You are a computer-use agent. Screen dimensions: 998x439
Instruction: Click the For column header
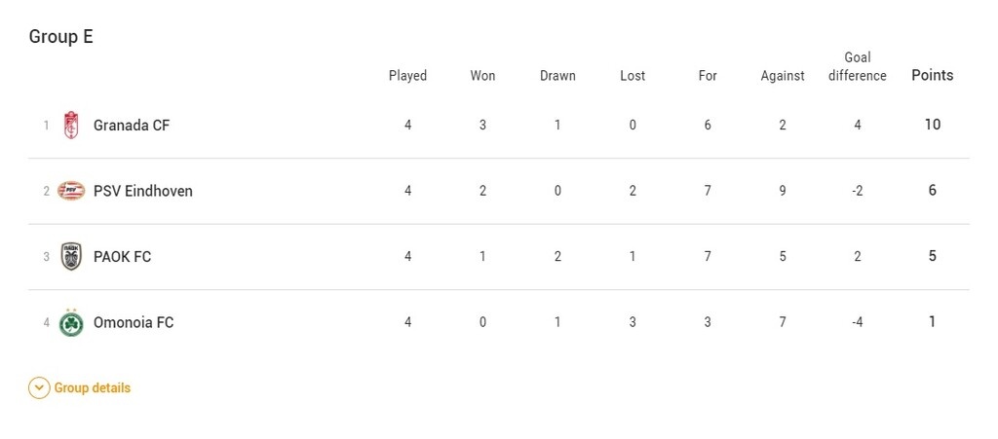708,76
